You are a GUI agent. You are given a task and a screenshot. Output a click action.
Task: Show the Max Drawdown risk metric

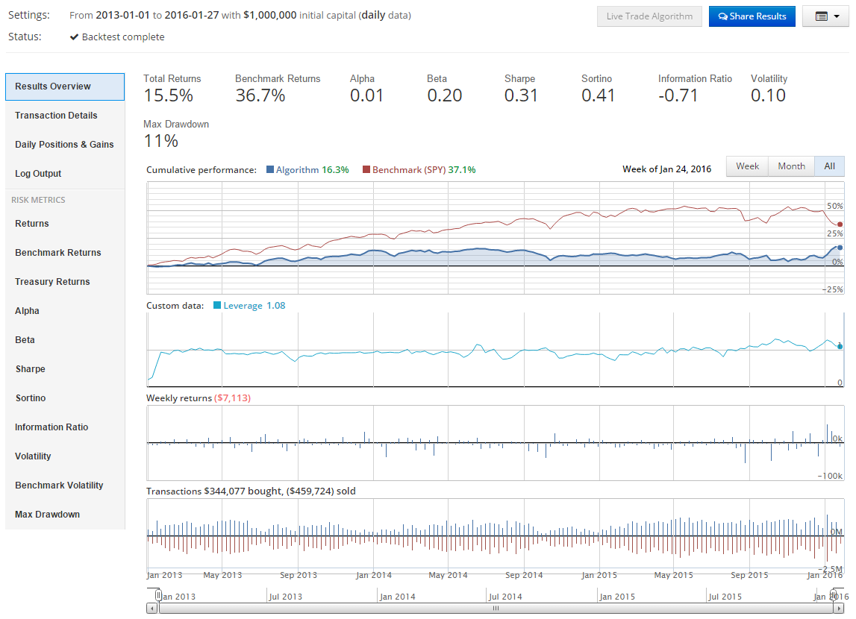[47, 515]
